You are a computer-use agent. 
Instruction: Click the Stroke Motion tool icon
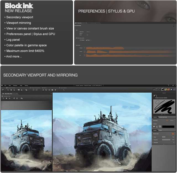click(64, 90)
